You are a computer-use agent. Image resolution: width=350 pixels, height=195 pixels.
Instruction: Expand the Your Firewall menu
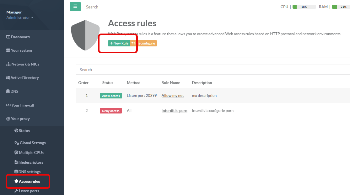coord(22,105)
